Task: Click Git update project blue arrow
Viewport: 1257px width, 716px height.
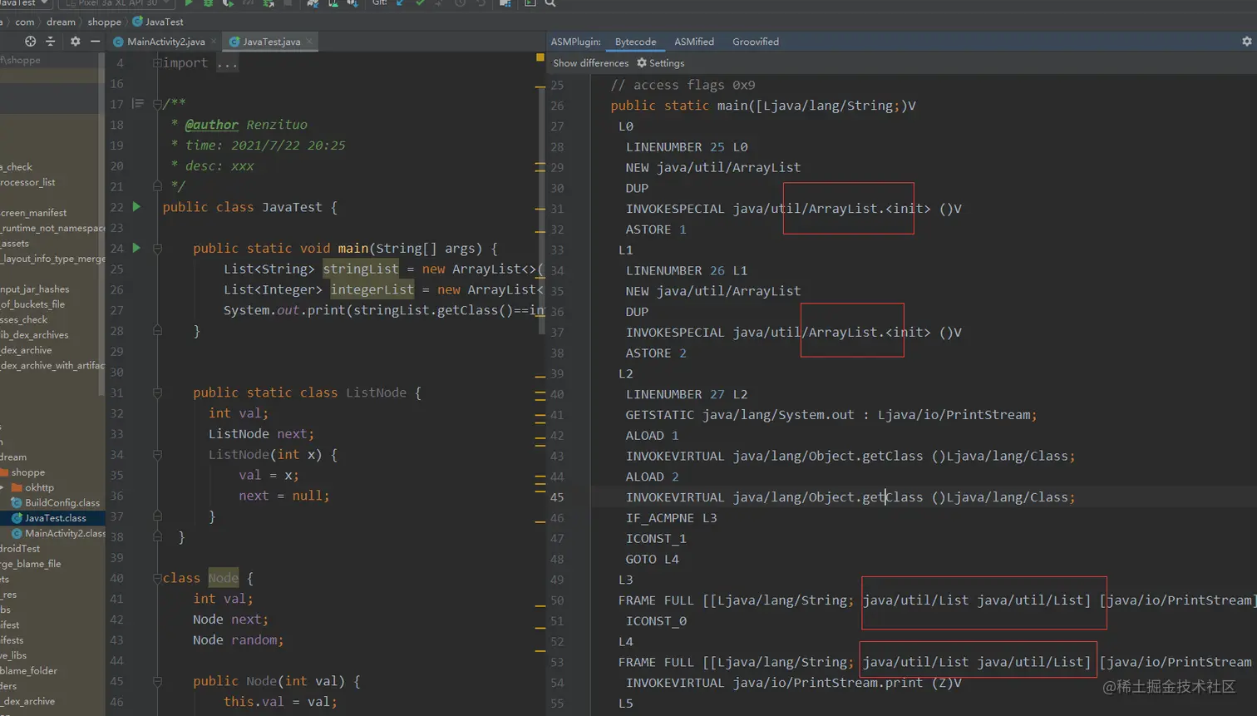Action: (x=401, y=4)
